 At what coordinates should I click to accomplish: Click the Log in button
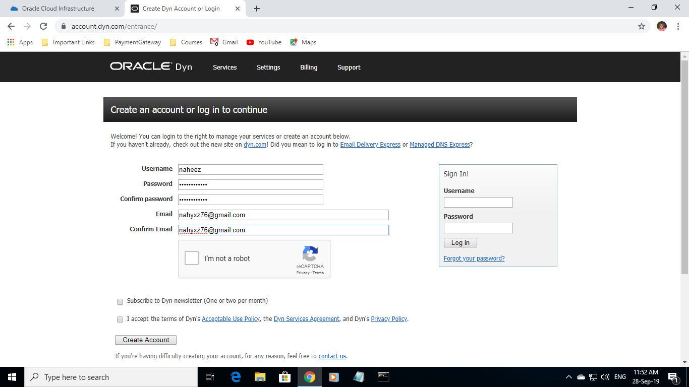point(461,243)
